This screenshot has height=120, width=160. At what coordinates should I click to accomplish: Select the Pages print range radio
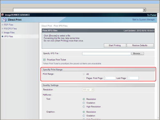(x=84, y=78)
